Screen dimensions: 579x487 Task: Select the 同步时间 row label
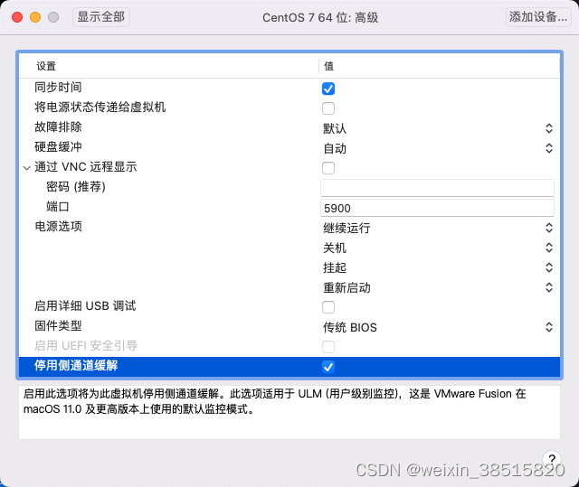58,88
